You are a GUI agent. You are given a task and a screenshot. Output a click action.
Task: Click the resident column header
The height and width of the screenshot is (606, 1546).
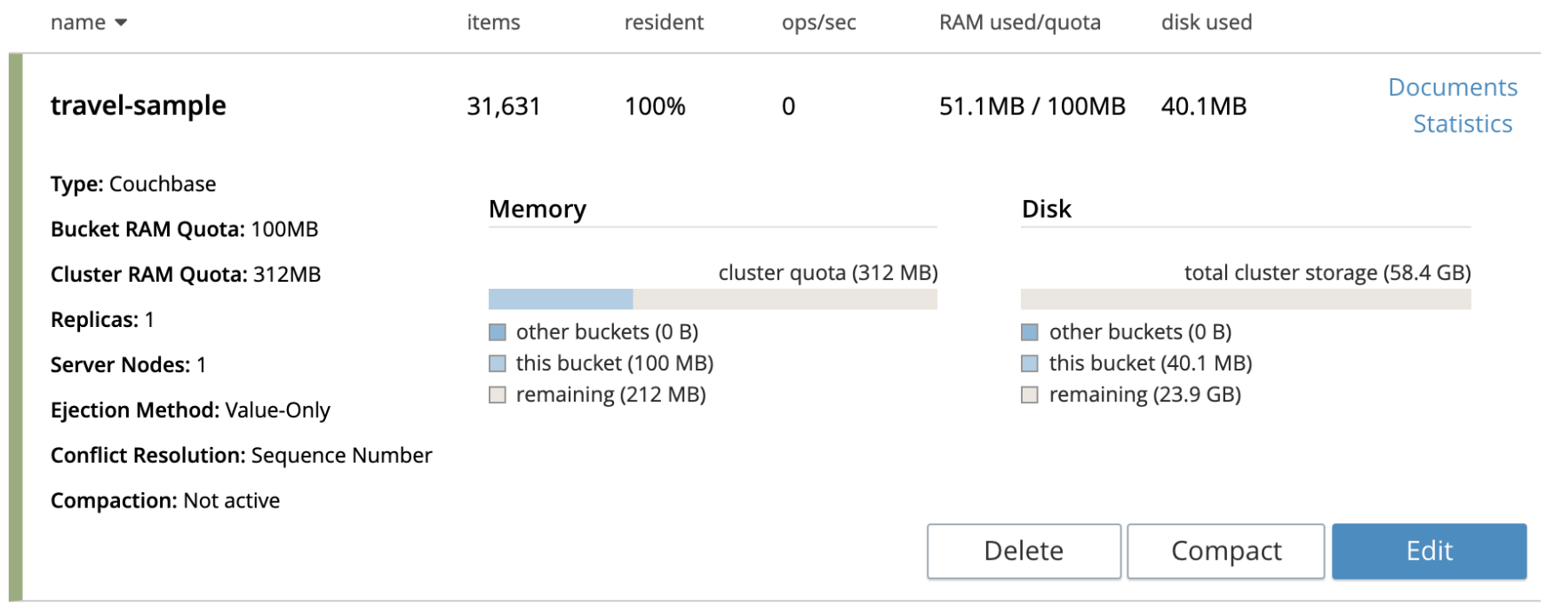[x=663, y=23]
